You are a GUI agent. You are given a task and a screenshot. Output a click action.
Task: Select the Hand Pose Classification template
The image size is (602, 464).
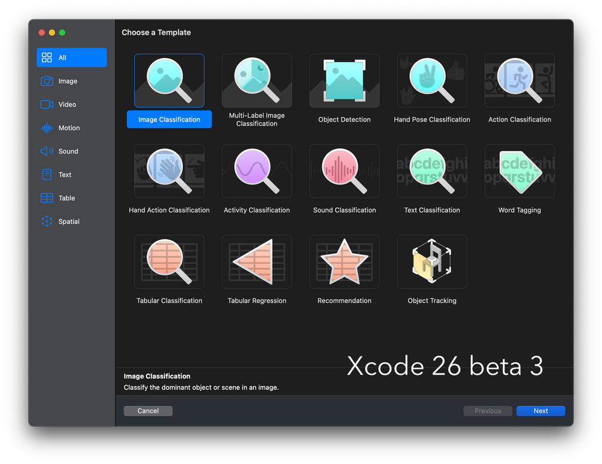tap(432, 80)
